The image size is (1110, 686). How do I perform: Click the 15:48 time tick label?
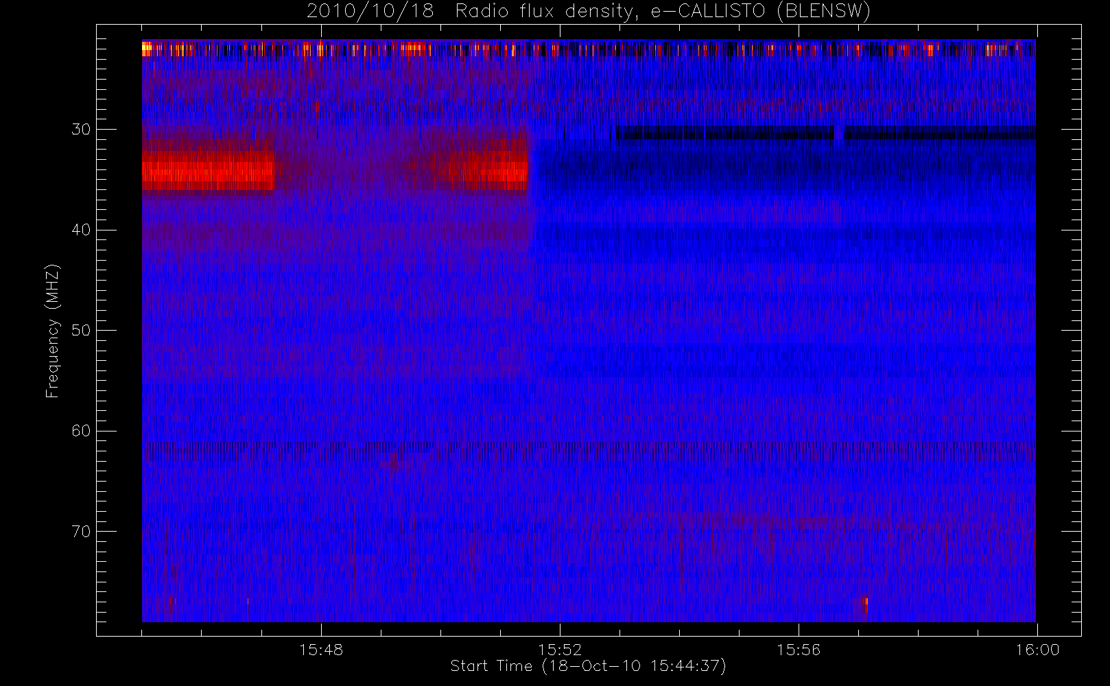pos(321,650)
